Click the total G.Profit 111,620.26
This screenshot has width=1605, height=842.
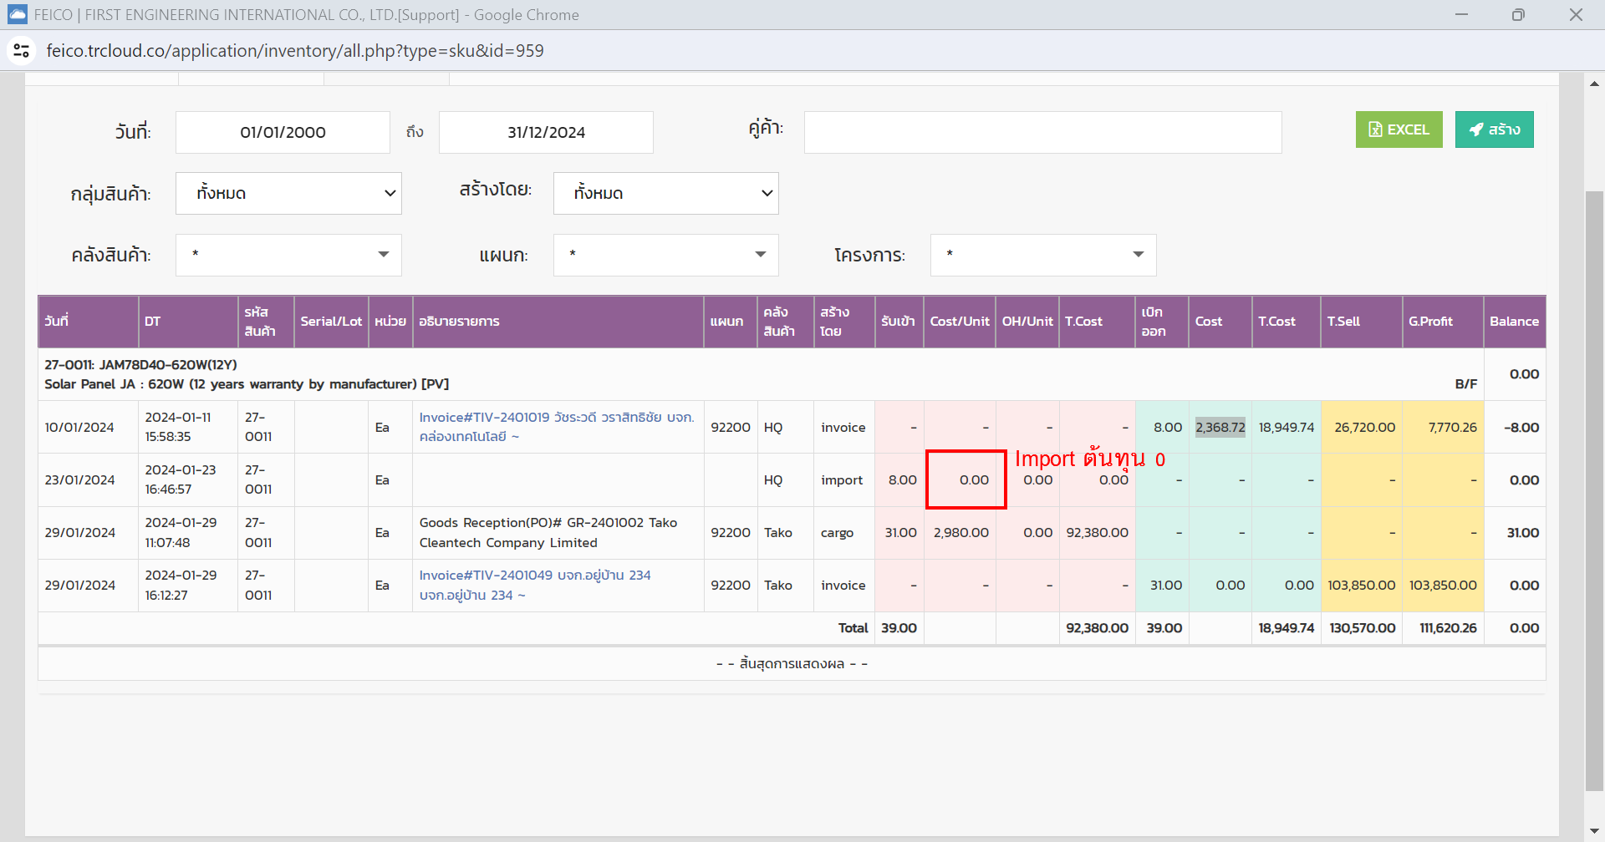(x=1448, y=628)
